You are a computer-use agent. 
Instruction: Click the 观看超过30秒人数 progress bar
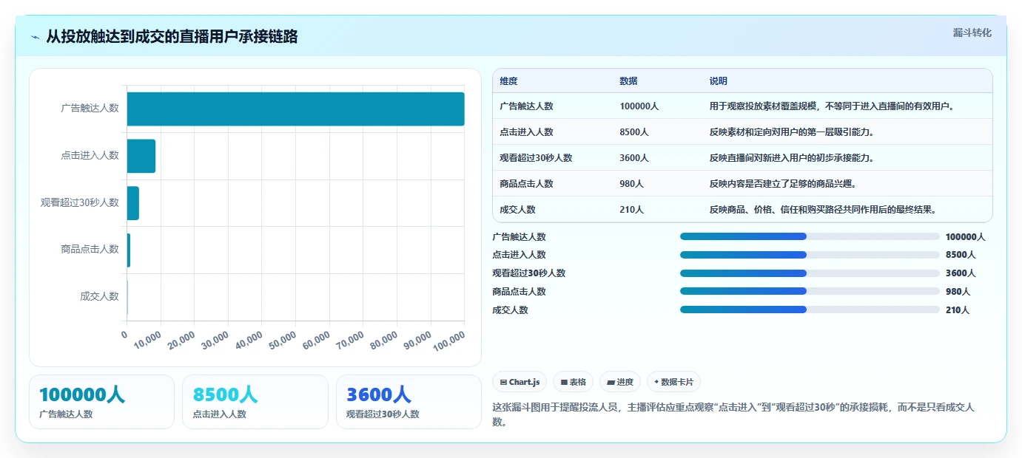pyautogui.click(x=810, y=273)
